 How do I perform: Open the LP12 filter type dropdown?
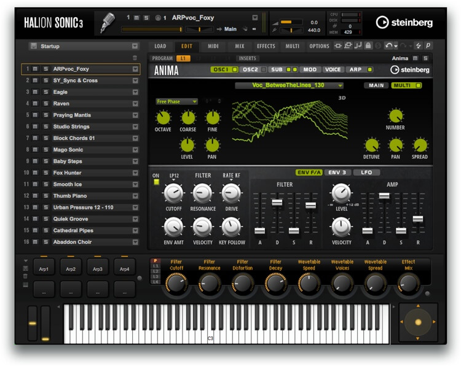pyautogui.click(x=174, y=177)
